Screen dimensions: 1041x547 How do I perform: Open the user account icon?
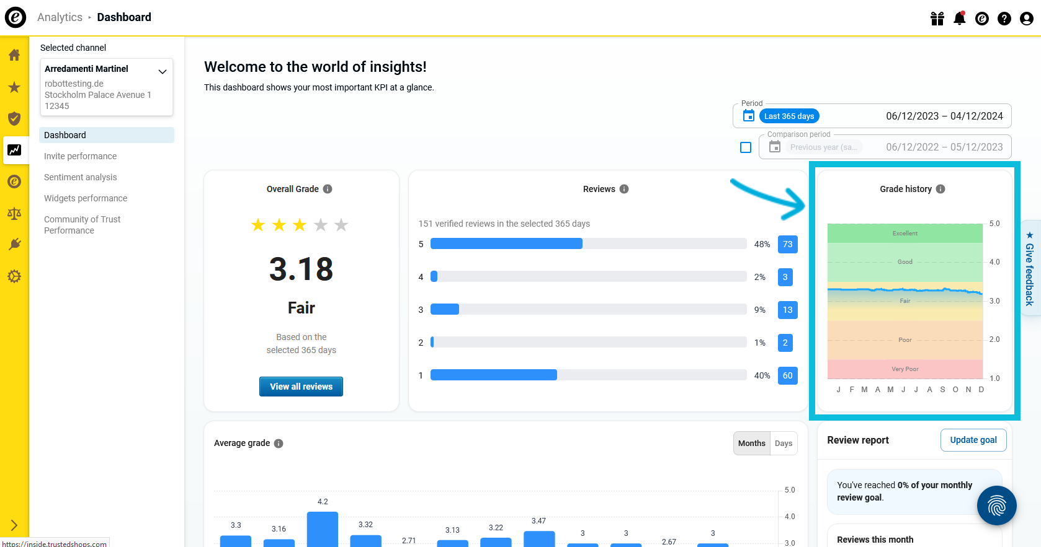coord(1027,19)
